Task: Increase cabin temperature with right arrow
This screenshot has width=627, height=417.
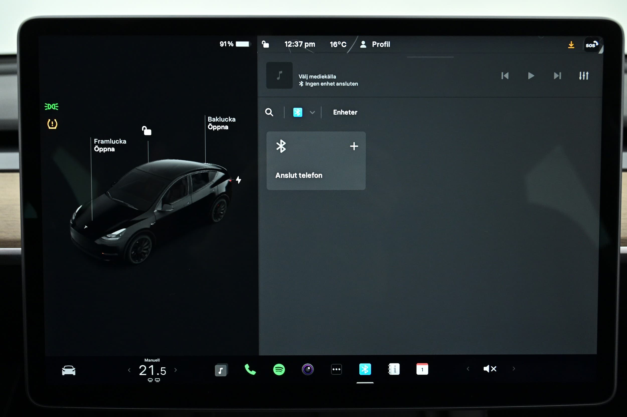Action: coord(175,370)
